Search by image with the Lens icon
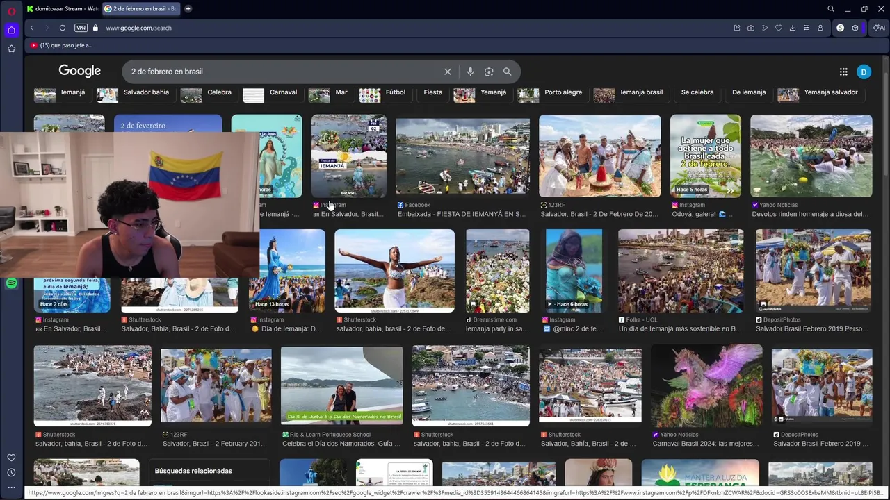Screen dimensions: 890x500 pyautogui.click(x=489, y=72)
